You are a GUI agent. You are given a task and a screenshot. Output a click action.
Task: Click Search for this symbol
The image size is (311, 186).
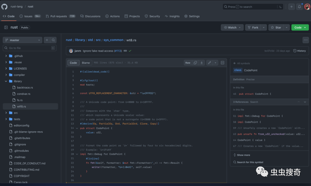click(248, 162)
